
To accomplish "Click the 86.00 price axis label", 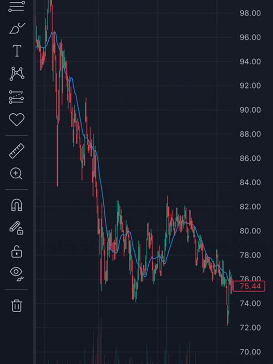I will (250, 158).
